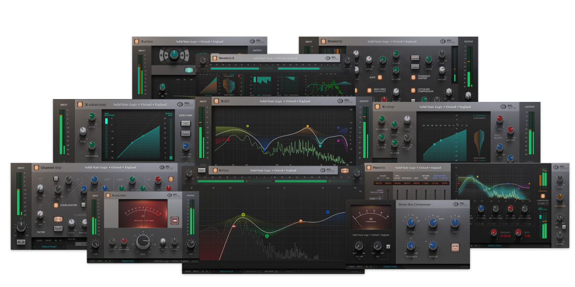Click the red Frequency knob in FlexVerb
Viewport: 575px width, 287px height.
point(494,233)
